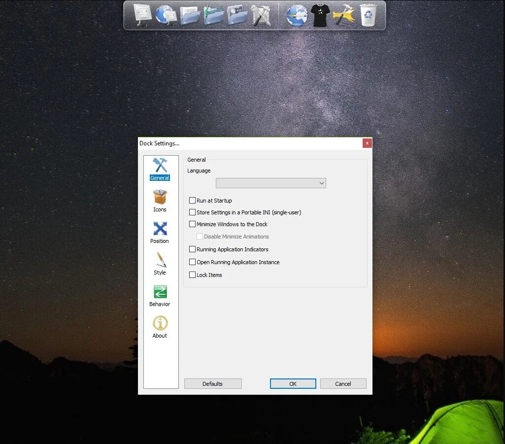Select the General settings category

point(160,169)
